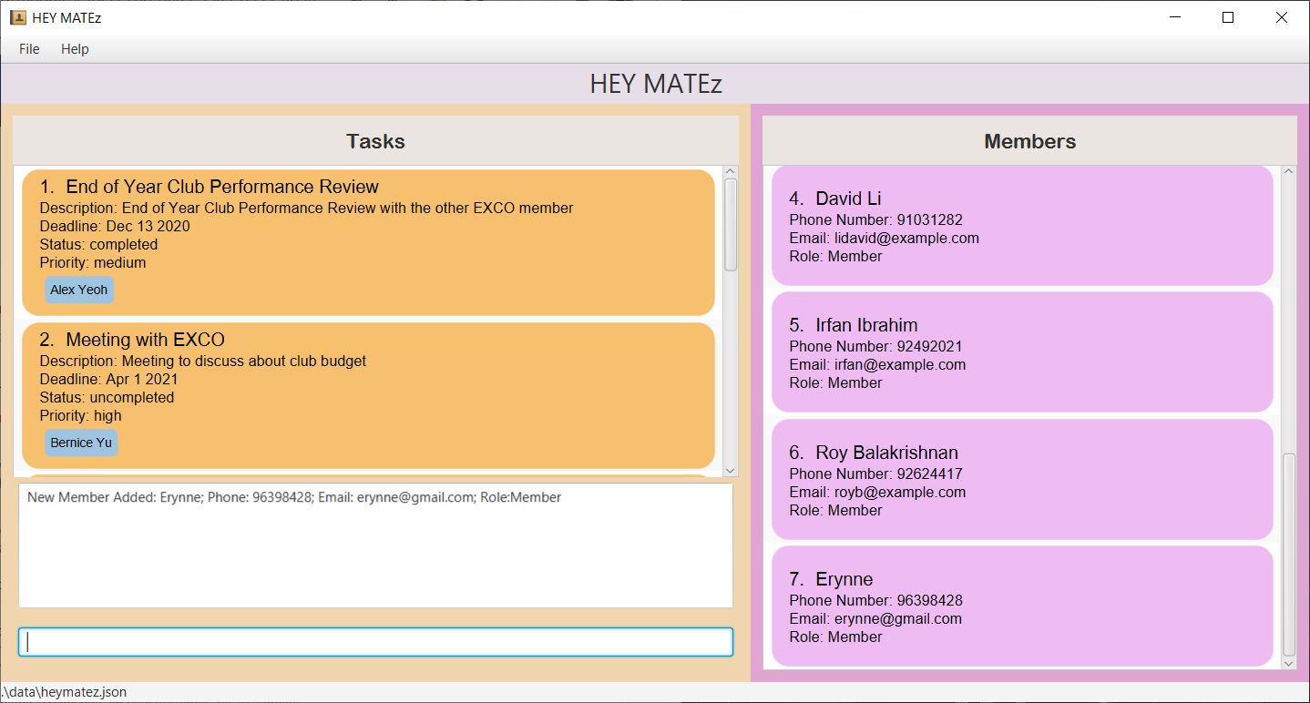Image resolution: width=1310 pixels, height=703 pixels.
Task: Click the 'Priority: medium' line
Action: [x=93, y=262]
